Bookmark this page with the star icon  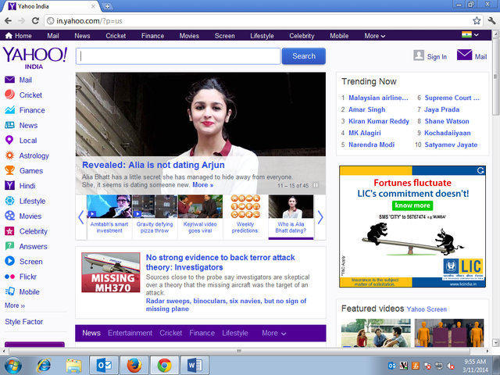pos(477,21)
